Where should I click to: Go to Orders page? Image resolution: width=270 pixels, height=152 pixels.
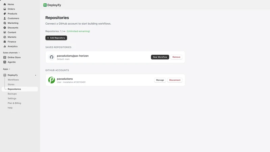[x=11, y=9]
